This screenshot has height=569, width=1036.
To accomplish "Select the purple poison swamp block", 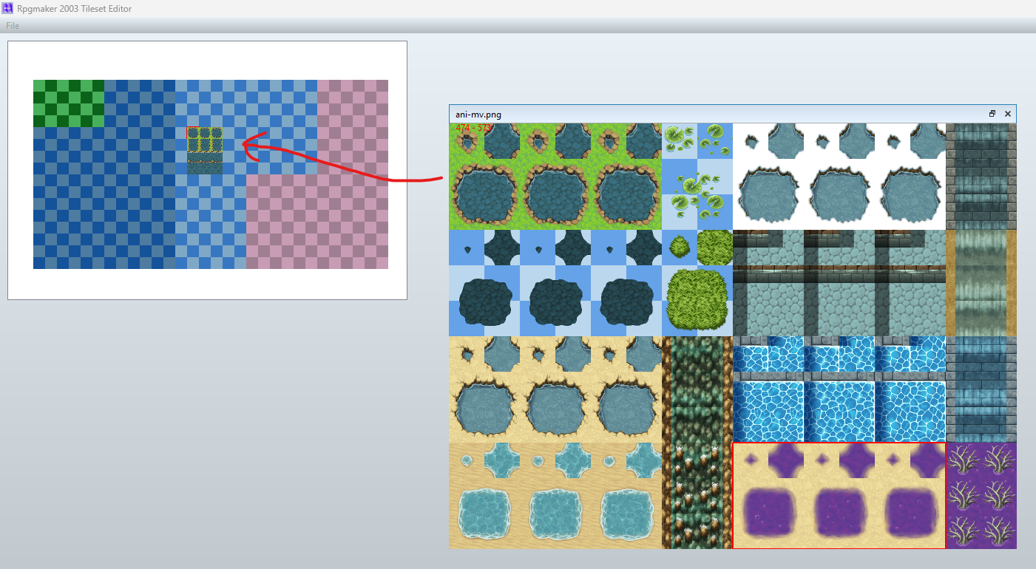I will [839, 496].
